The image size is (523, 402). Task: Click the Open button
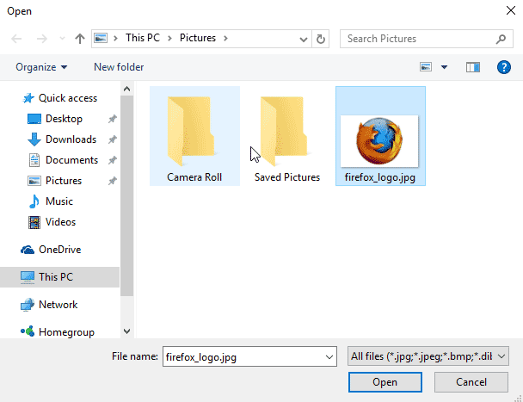385,382
